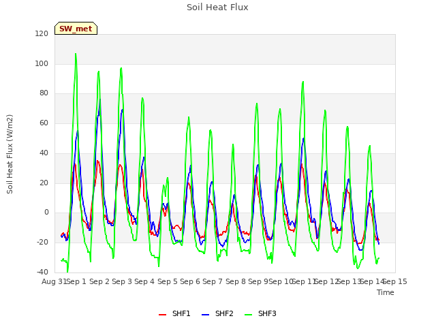
Task: Toggle SHF2 series in legend
Action: click(217, 313)
